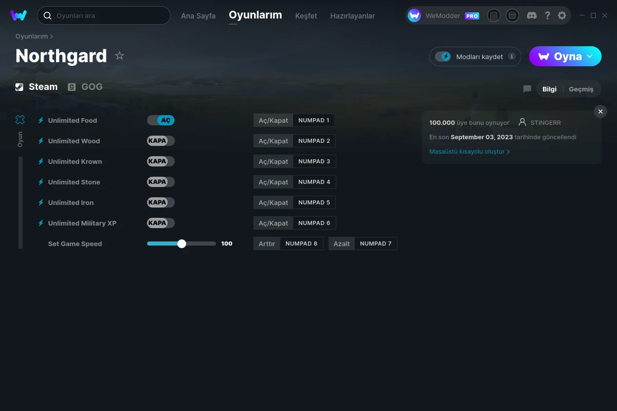
Task: Open the comments chat bubble icon
Action: tap(527, 89)
